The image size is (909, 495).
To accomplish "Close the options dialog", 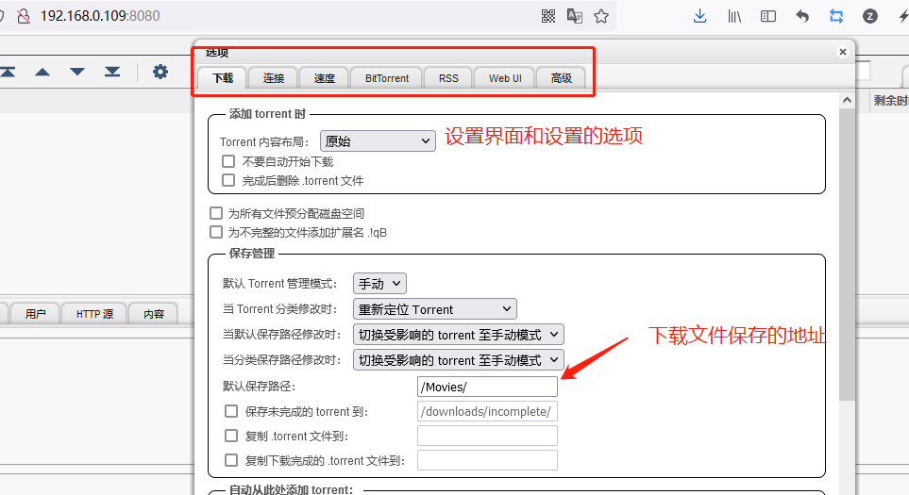I will tap(843, 52).
